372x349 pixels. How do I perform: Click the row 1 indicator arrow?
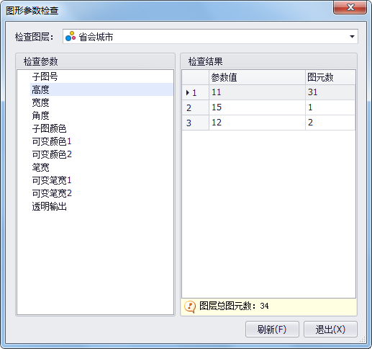tap(188, 92)
